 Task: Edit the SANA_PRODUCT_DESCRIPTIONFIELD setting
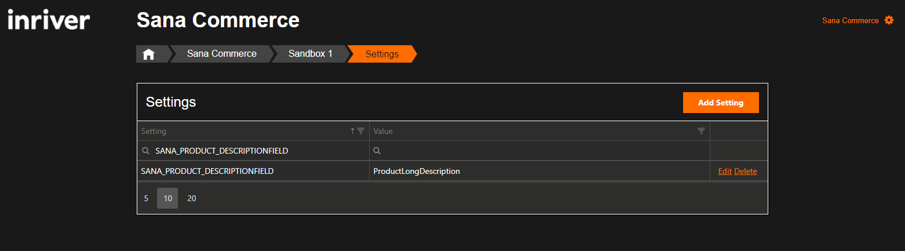pyautogui.click(x=725, y=171)
